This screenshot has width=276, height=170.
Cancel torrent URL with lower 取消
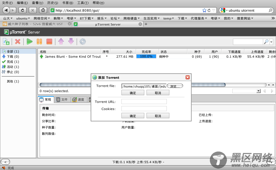click(x=158, y=116)
